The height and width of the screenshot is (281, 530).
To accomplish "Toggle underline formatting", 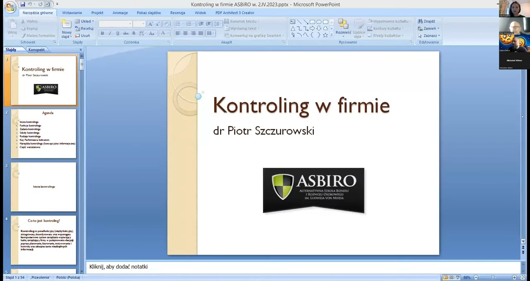I will [118, 33].
